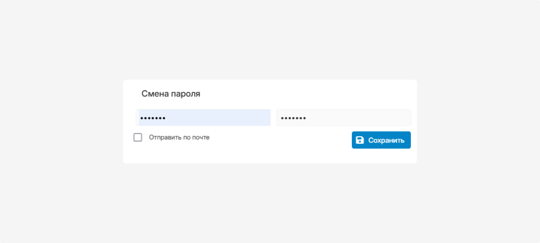Click empty space inside the gray password field

359,117
